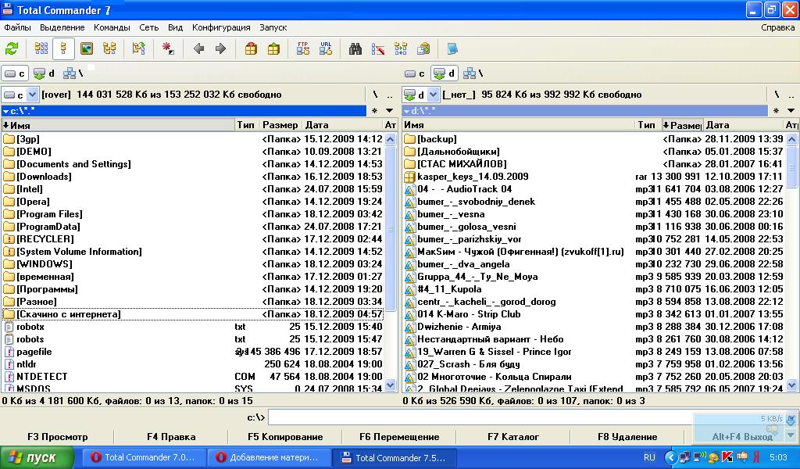Open the Конфигурация menu
The width and height of the screenshot is (800, 469).
(221, 27)
